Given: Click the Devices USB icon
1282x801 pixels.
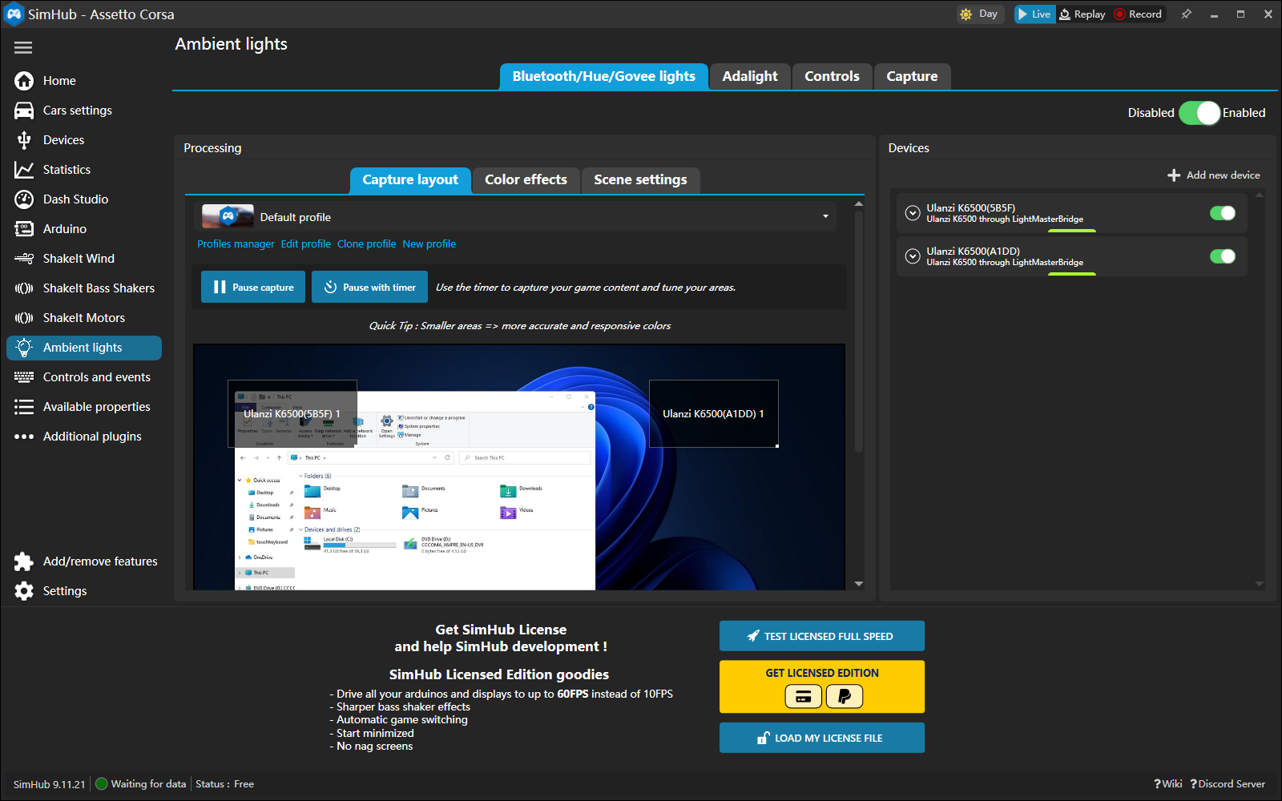Looking at the screenshot, I should [x=24, y=140].
